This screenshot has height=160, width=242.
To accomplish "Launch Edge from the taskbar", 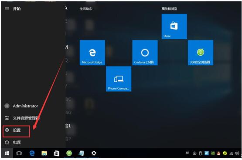I will pyautogui.click(x=32, y=153).
